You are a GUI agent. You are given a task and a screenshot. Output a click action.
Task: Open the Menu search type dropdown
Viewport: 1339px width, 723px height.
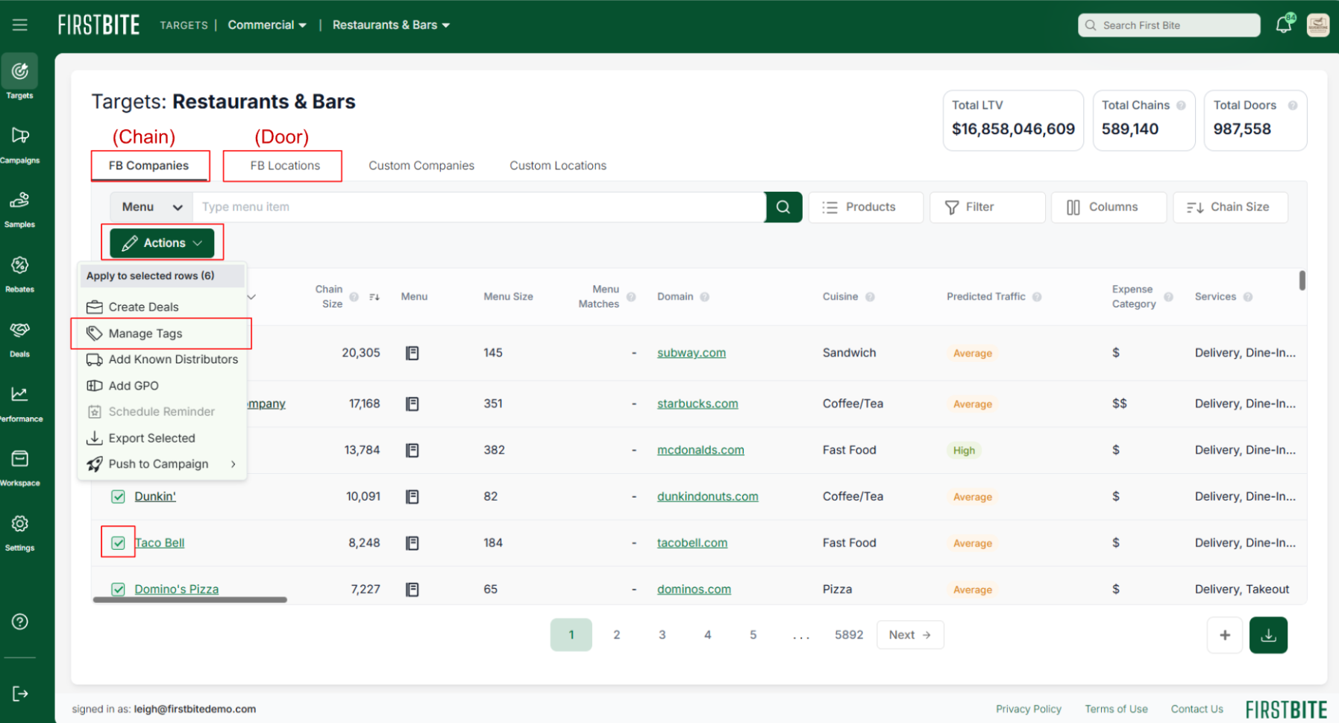152,207
